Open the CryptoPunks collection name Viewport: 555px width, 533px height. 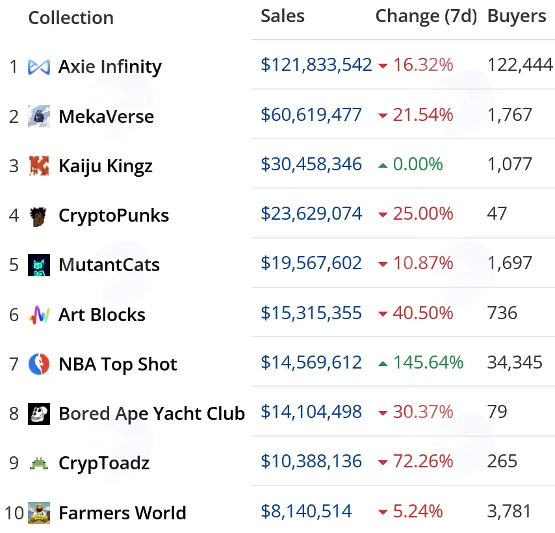pyautogui.click(x=114, y=216)
